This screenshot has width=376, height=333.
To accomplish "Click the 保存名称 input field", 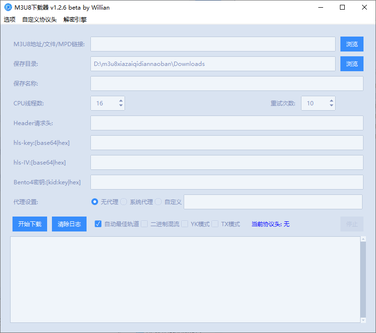I will pyautogui.click(x=226, y=84).
